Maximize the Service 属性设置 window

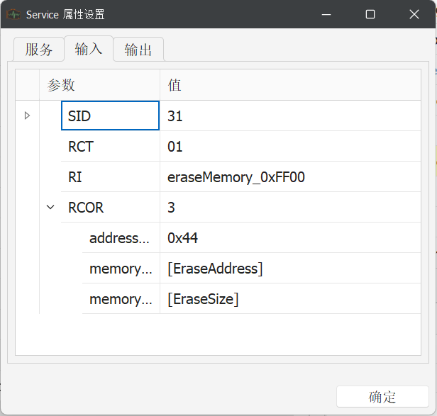[x=370, y=14]
